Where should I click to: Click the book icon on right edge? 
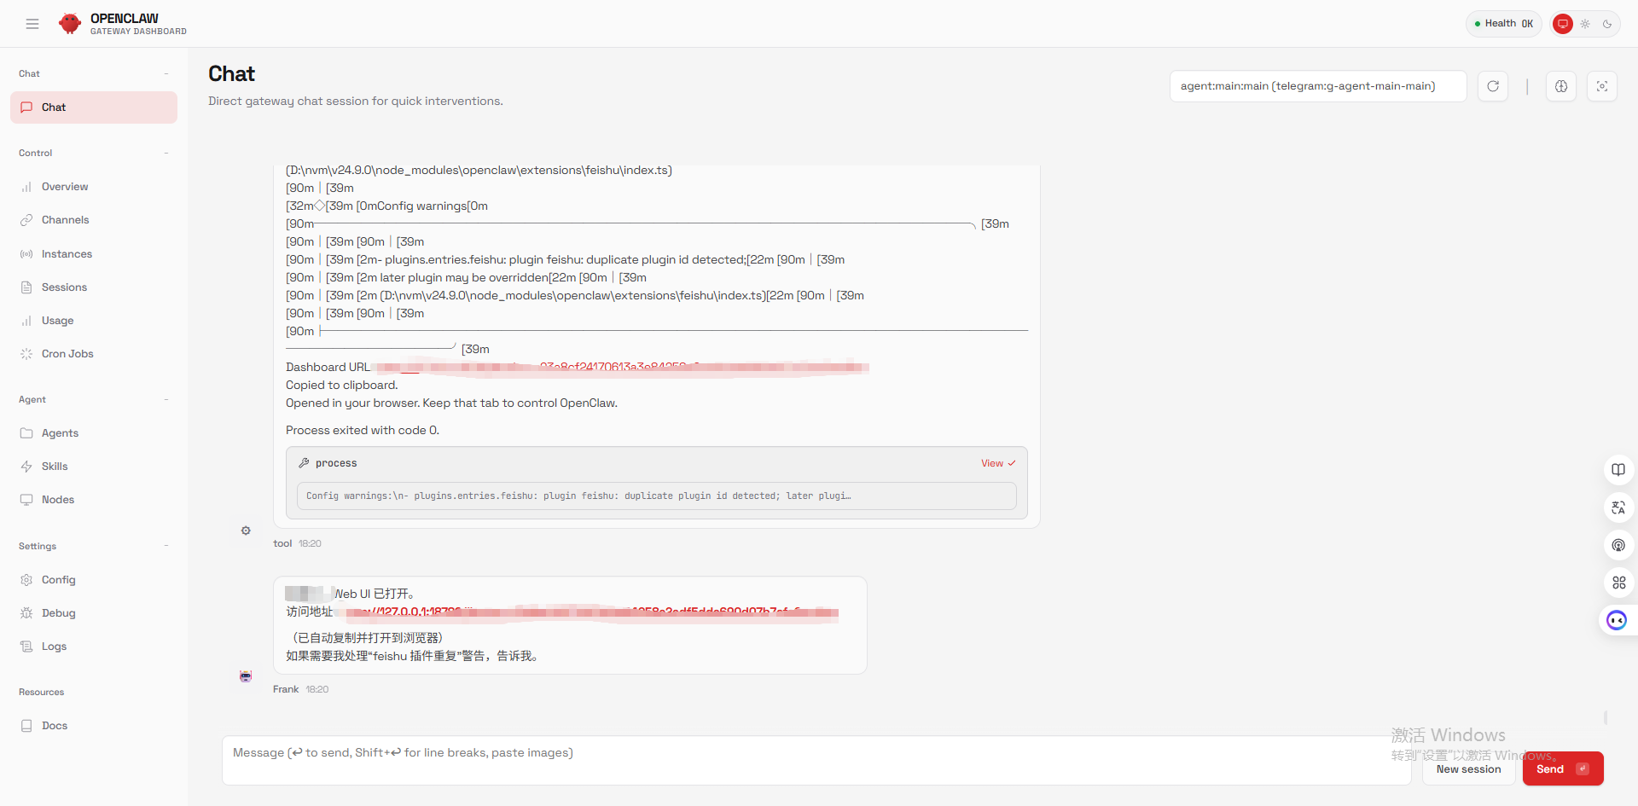click(1618, 470)
